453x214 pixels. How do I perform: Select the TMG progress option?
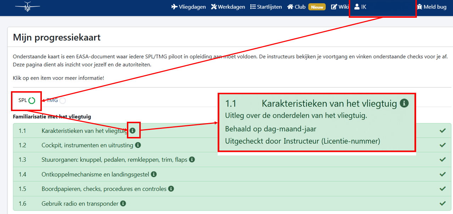click(56, 100)
